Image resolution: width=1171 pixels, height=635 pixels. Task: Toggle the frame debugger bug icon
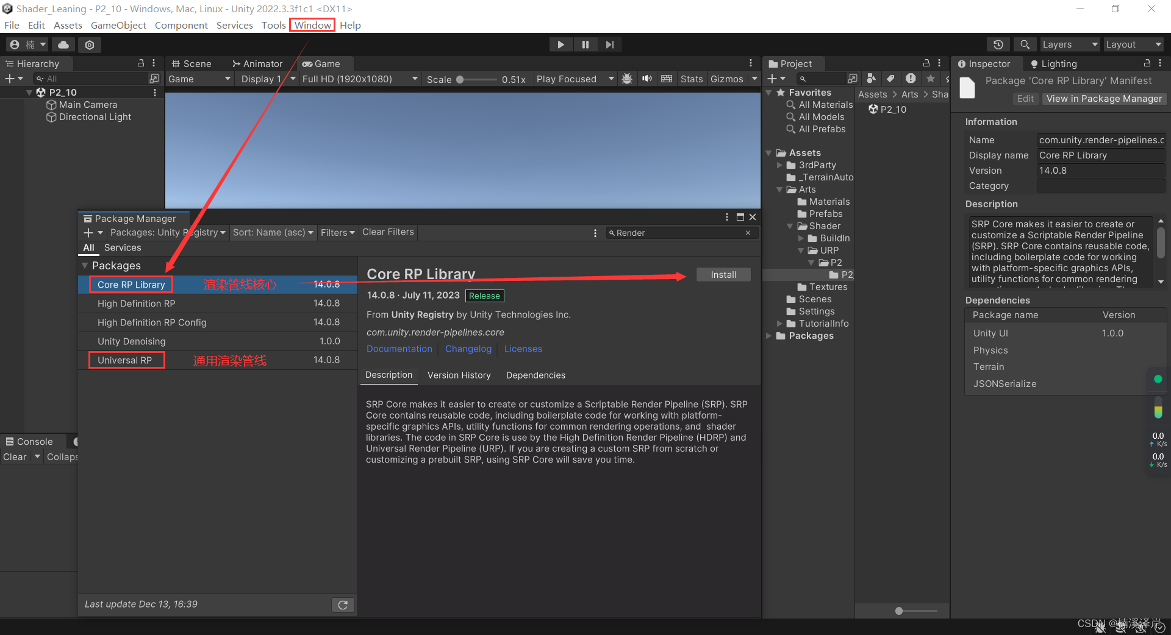click(x=627, y=79)
